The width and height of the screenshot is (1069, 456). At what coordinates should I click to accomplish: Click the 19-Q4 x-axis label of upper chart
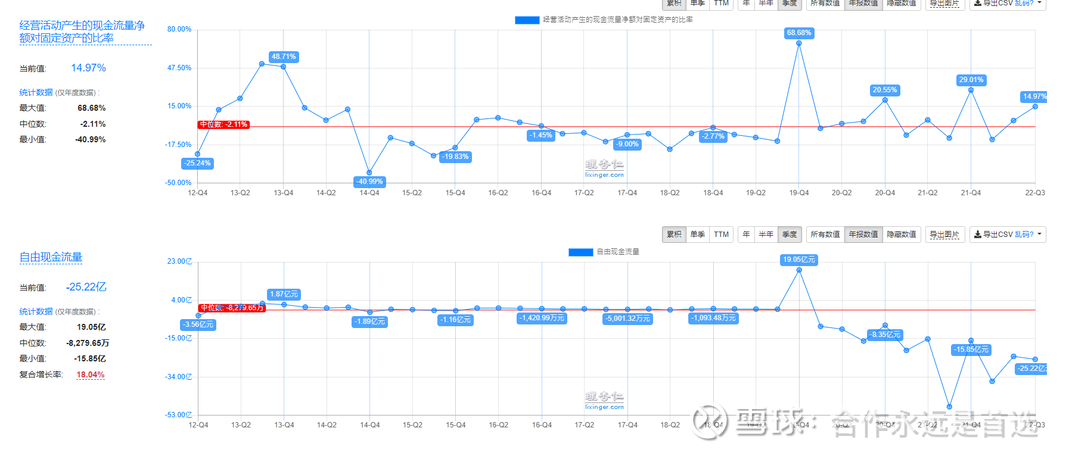point(799,193)
